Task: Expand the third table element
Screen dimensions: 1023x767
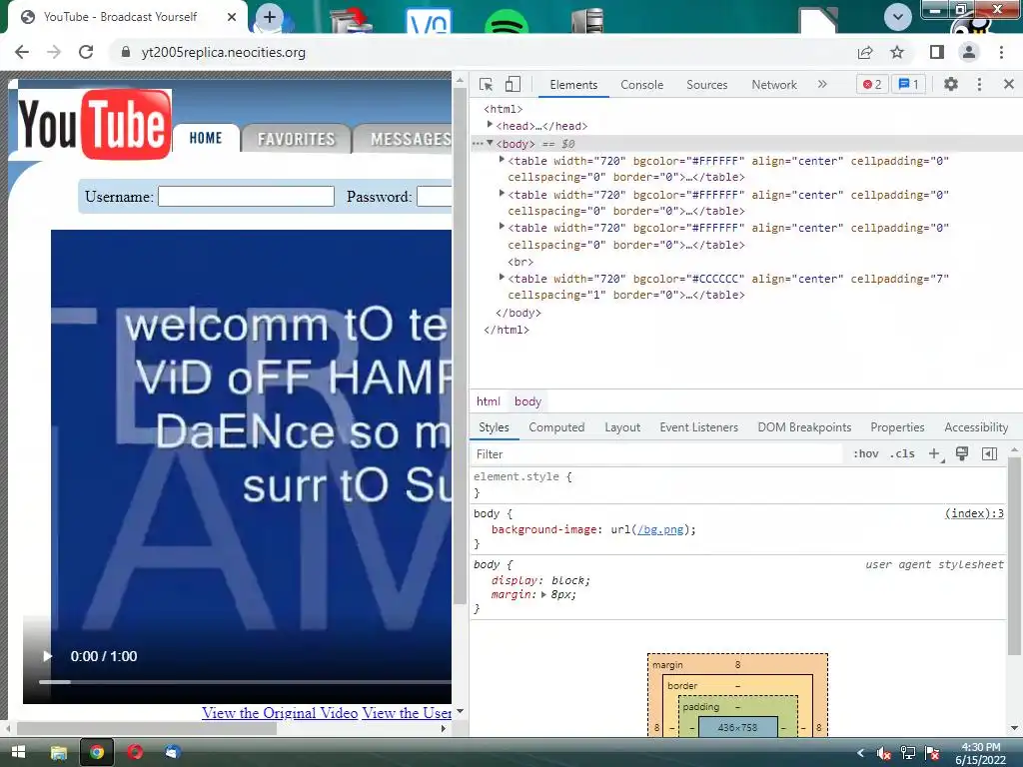Action: click(x=502, y=227)
